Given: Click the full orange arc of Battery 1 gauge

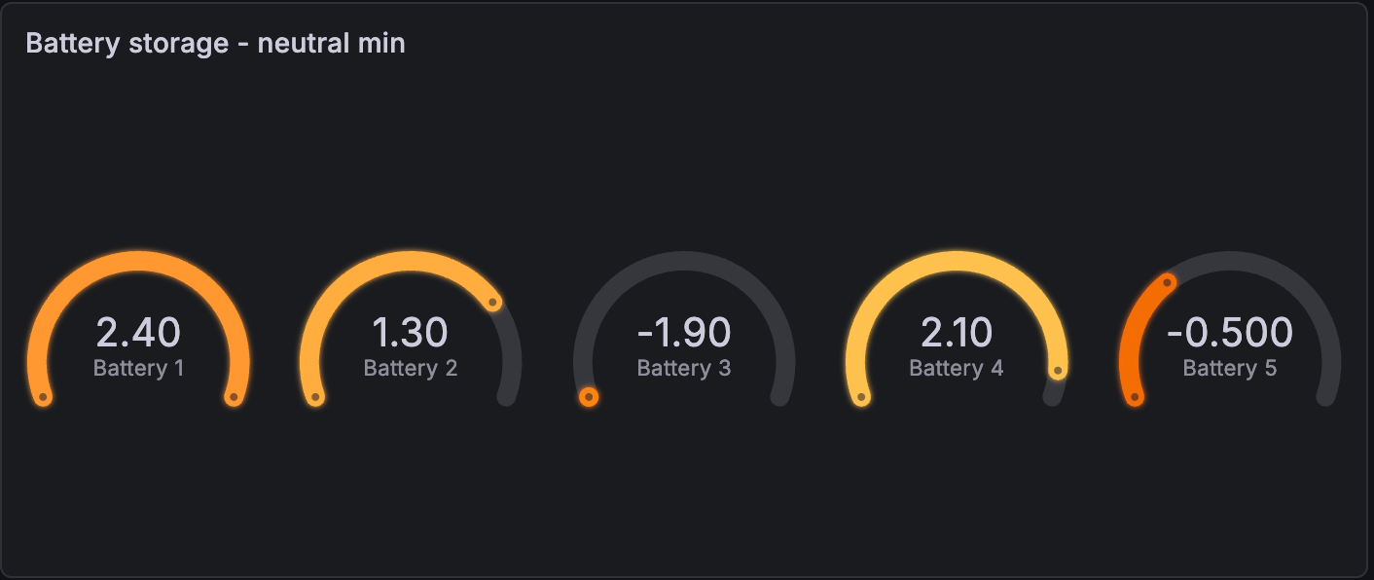Looking at the screenshot, I should [x=138, y=261].
